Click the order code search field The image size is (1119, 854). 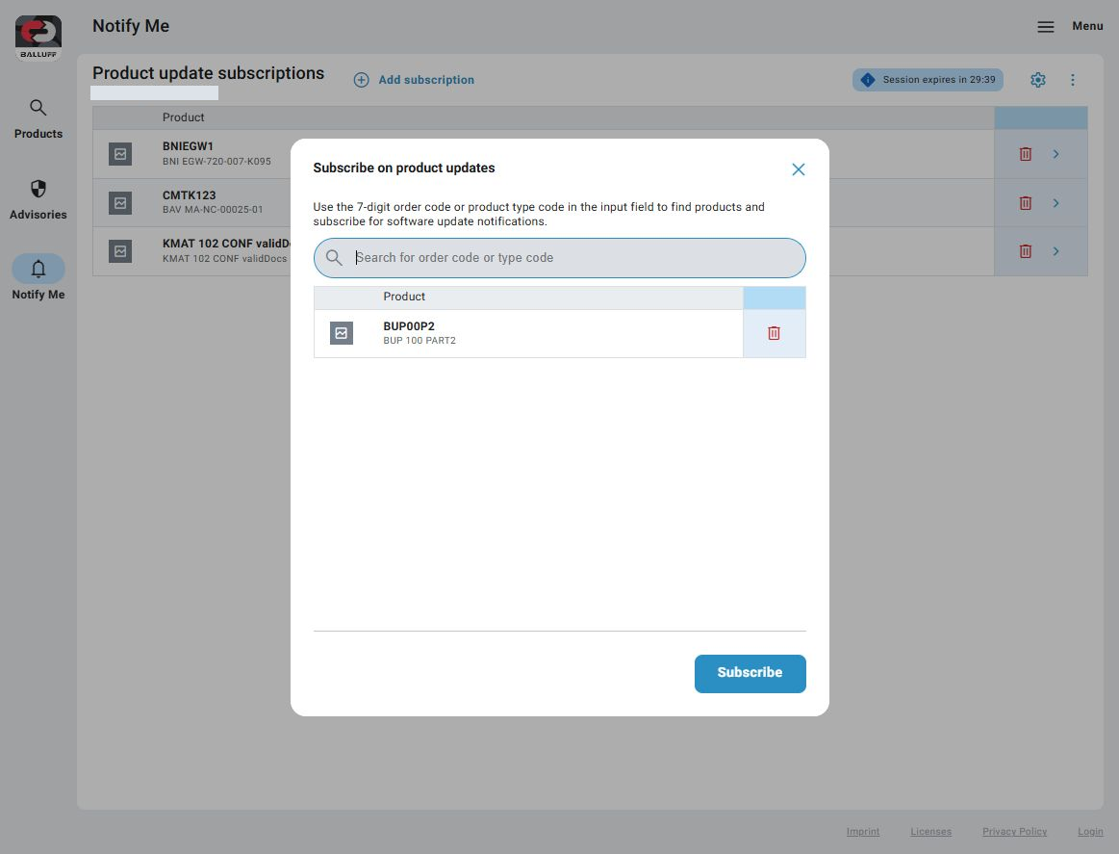[x=560, y=258]
